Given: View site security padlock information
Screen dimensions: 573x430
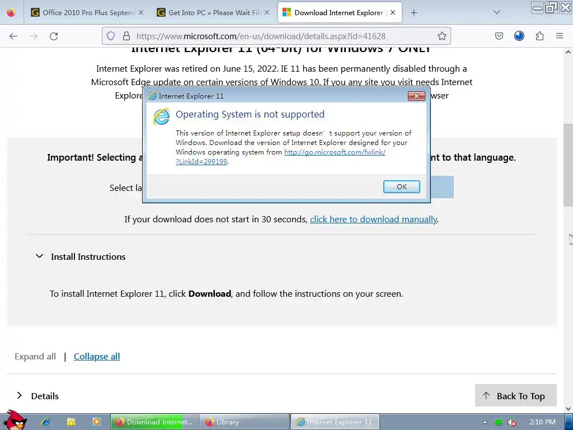Looking at the screenshot, I should [x=126, y=36].
